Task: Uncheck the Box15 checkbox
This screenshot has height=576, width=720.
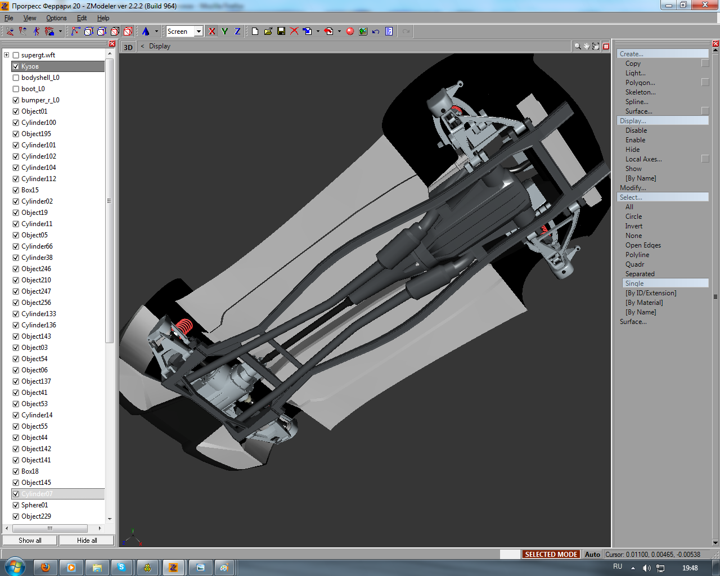Action: coord(16,190)
